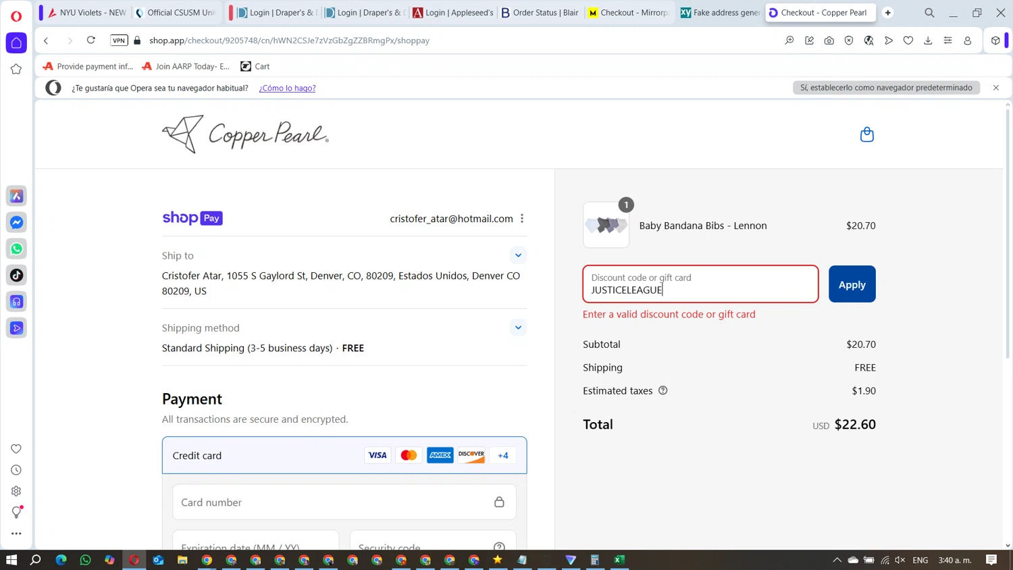1013x570 pixels.
Task: Open the notification center icon
Action: [991, 560]
